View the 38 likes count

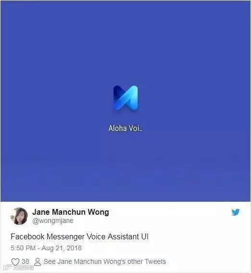point(25,261)
